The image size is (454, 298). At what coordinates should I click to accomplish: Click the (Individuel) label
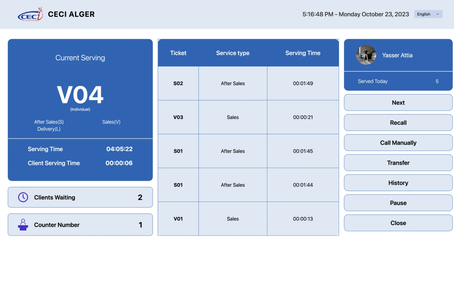point(80,109)
